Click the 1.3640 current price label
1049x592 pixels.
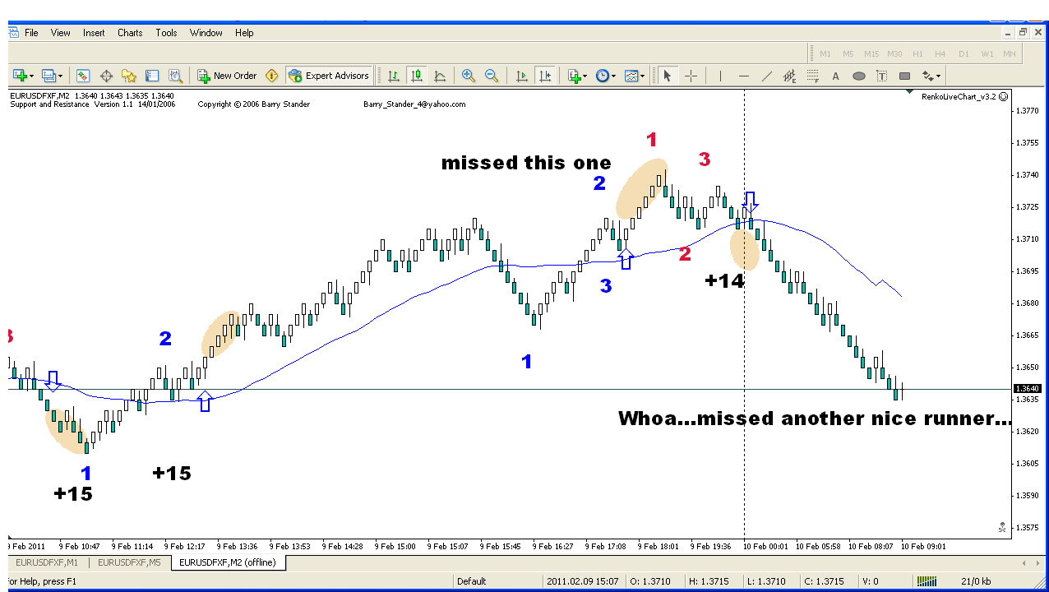tap(1028, 388)
